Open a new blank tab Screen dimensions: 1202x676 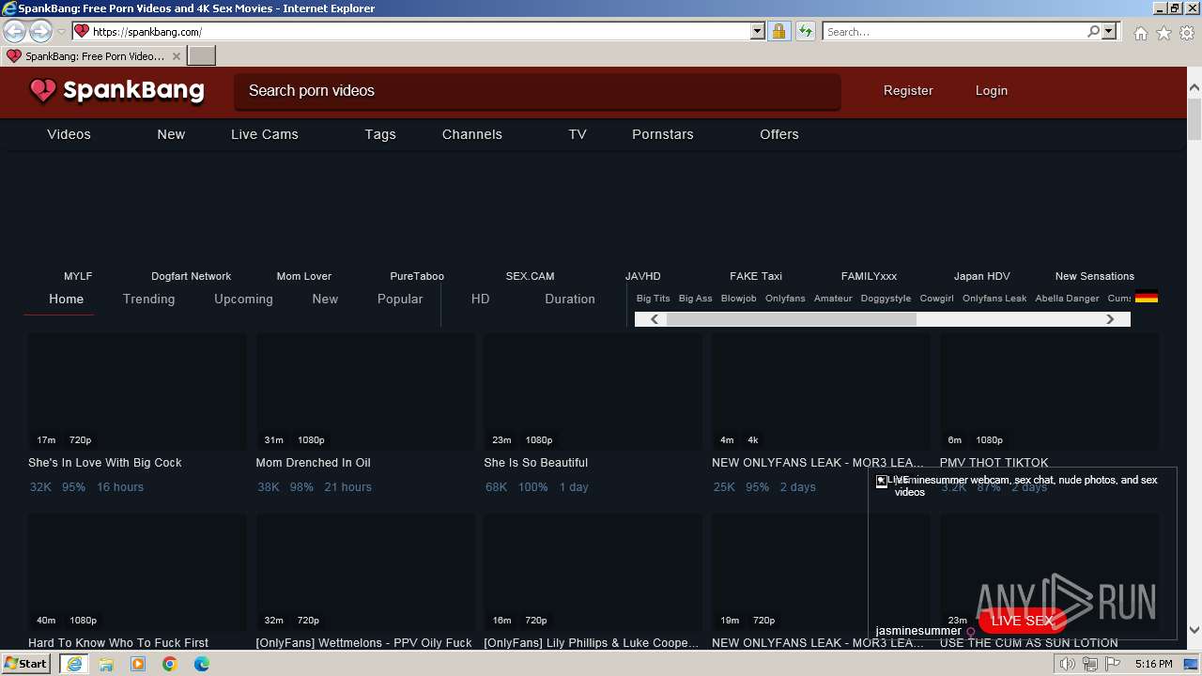click(x=202, y=55)
